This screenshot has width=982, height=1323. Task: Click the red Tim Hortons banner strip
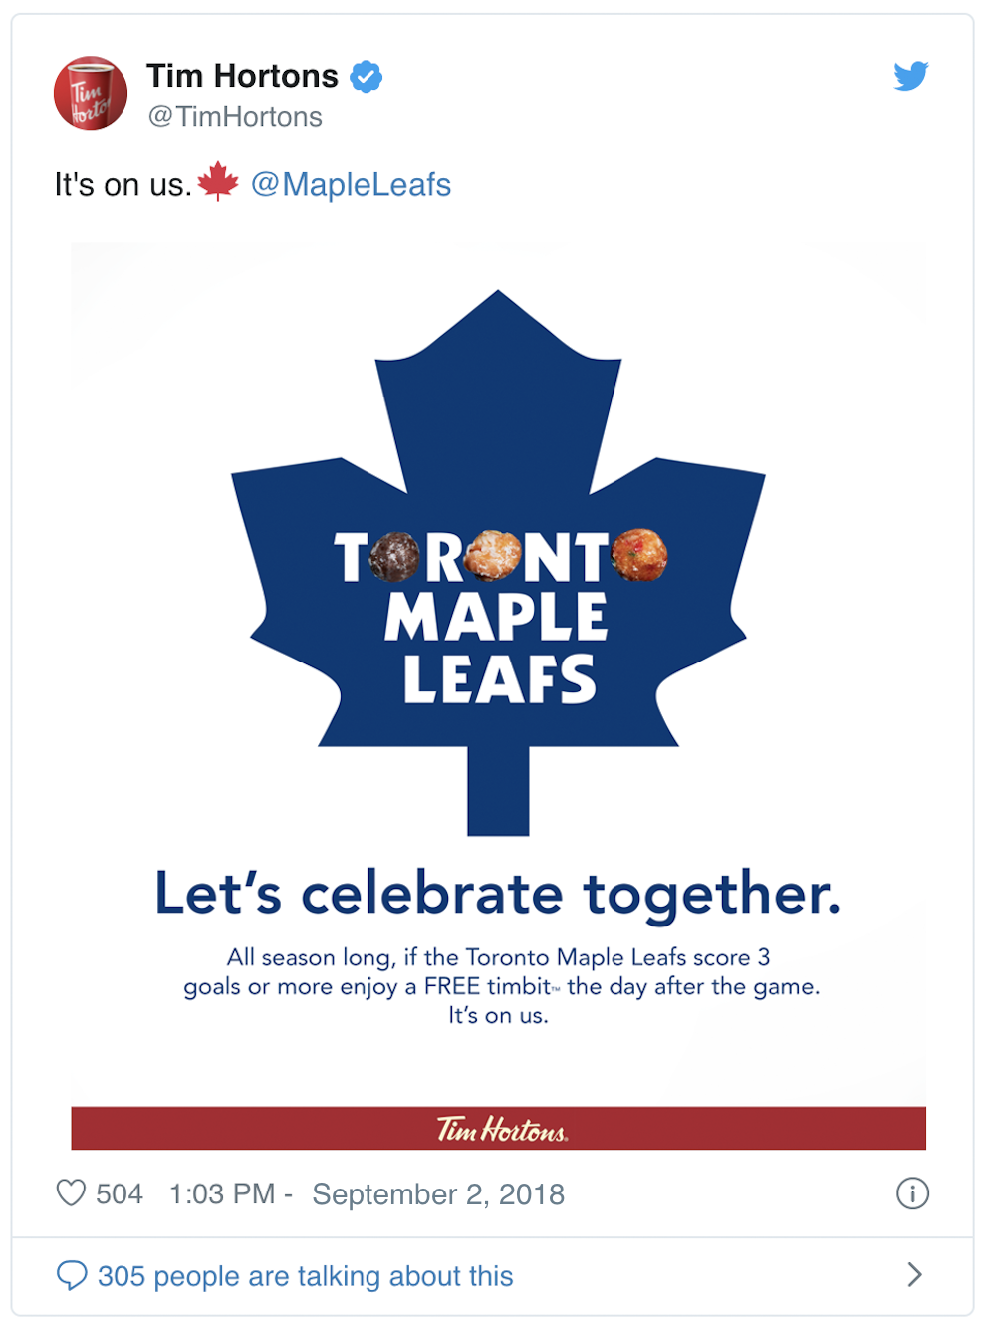click(x=498, y=1128)
